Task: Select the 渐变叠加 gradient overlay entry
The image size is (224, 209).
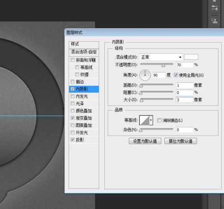Action: coord(84,118)
